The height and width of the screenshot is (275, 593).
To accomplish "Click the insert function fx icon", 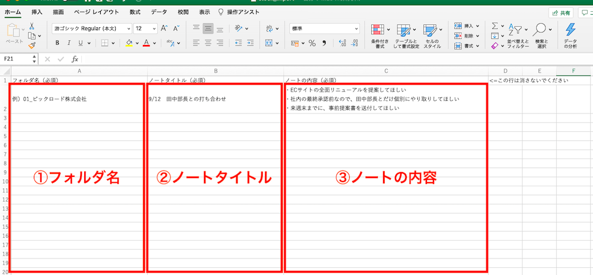I will pos(75,59).
